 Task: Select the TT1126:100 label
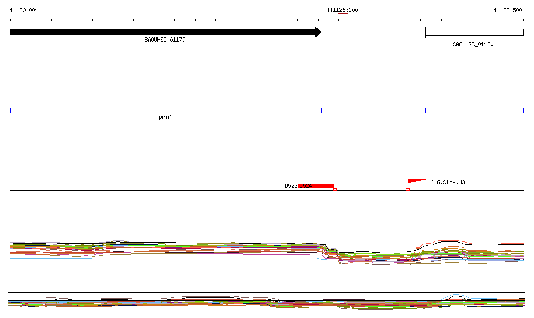(342, 10)
